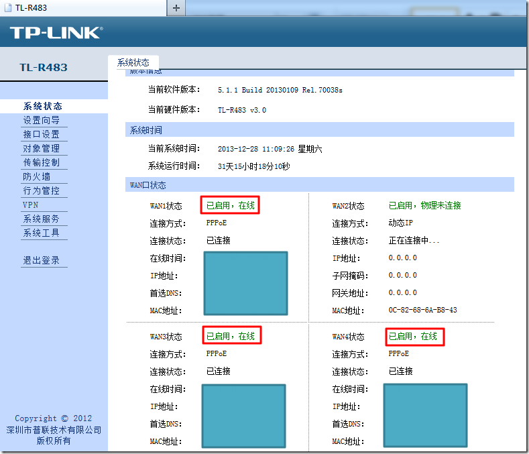Open the 系统状态 sidebar menu
The height and width of the screenshot is (454, 529).
coord(42,106)
